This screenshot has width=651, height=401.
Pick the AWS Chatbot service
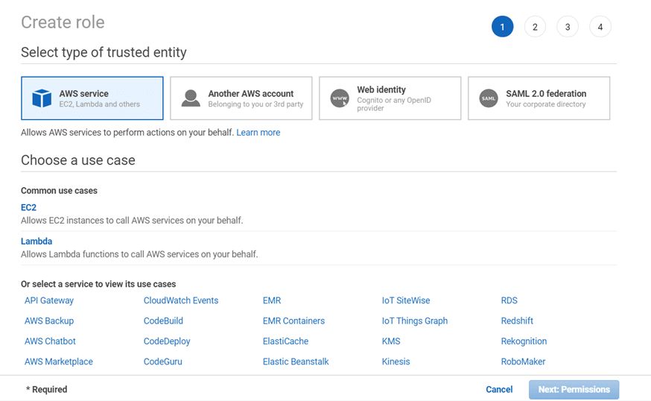pyautogui.click(x=50, y=341)
